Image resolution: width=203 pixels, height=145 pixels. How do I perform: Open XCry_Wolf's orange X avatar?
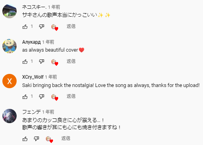(9, 81)
